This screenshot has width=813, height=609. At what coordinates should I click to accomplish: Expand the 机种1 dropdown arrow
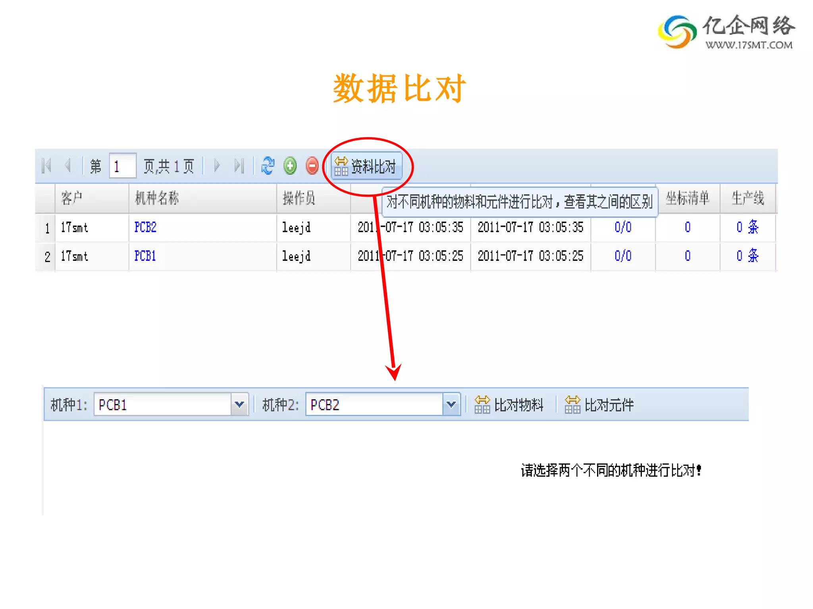coord(239,404)
